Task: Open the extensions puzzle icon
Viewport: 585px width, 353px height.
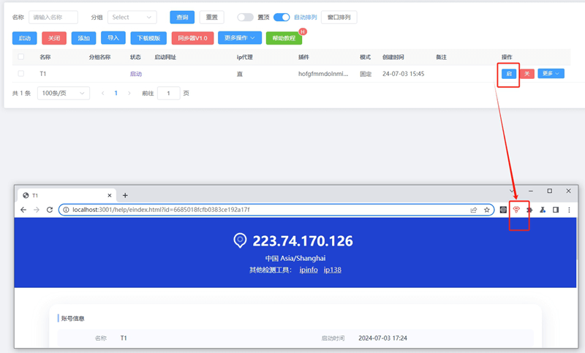Action: pos(529,210)
